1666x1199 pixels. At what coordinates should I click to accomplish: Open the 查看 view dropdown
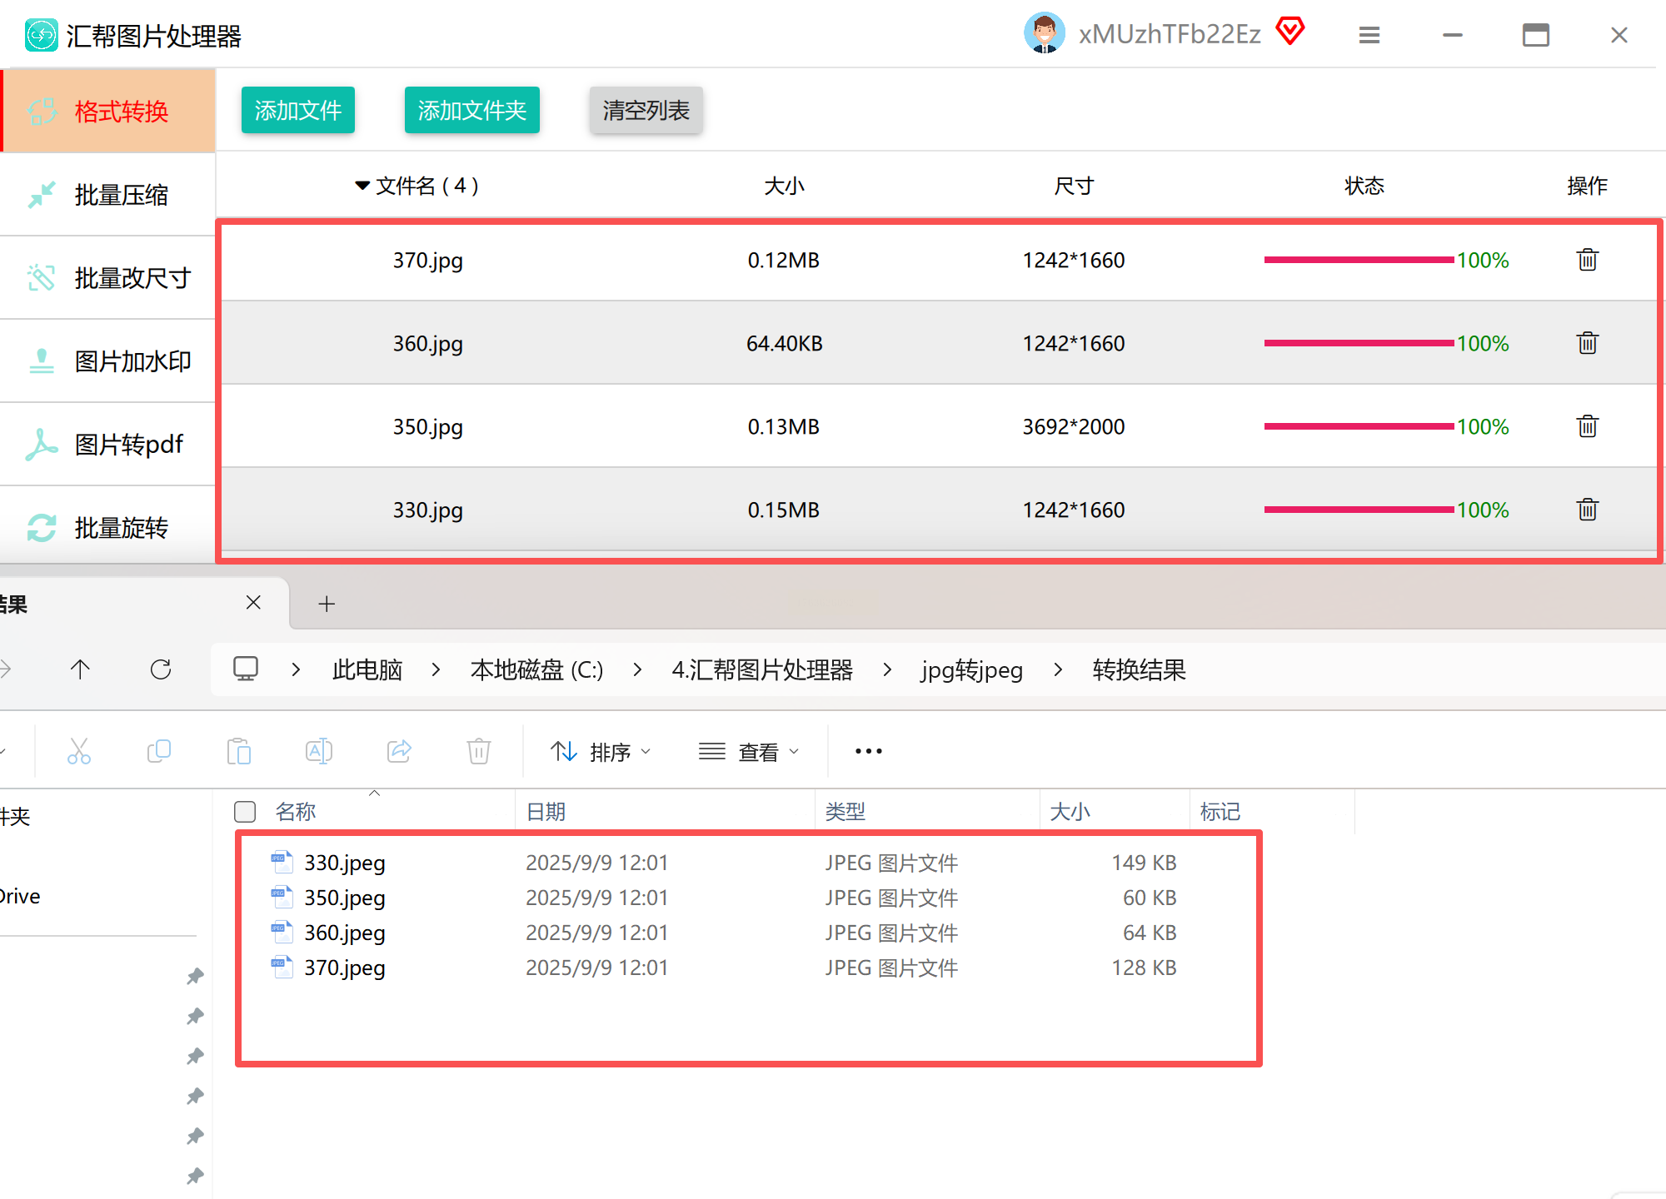[x=748, y=752]
